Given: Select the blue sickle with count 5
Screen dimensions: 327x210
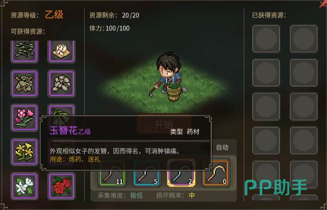Looking at the screenshot, I should pos(147,173).
